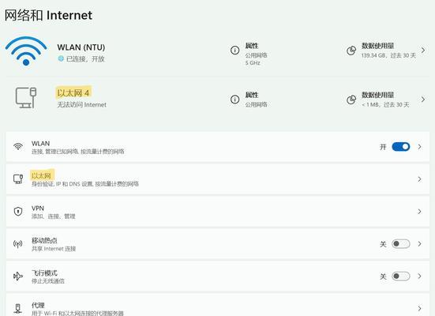
Task: Click WLAN 数据使用量 pie chart icon
Action: click(351, 51)
